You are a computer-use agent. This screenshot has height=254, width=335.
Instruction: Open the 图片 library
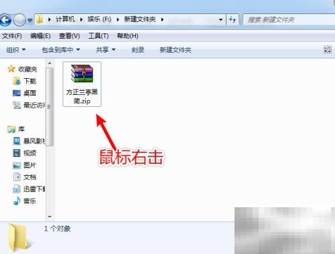24,165
